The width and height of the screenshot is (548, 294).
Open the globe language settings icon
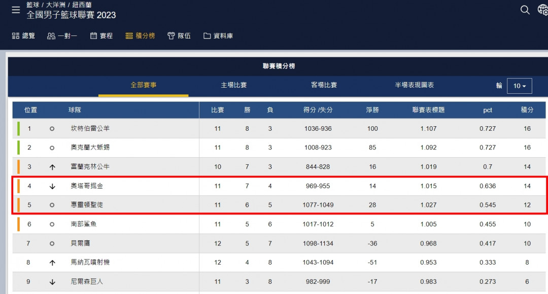(x=543, y=10)
